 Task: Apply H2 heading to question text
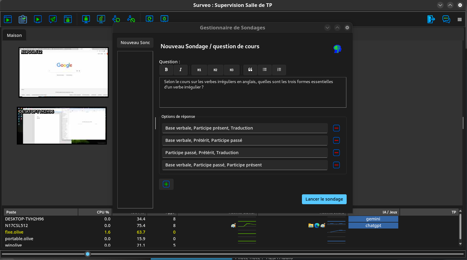tap(215, 70)
